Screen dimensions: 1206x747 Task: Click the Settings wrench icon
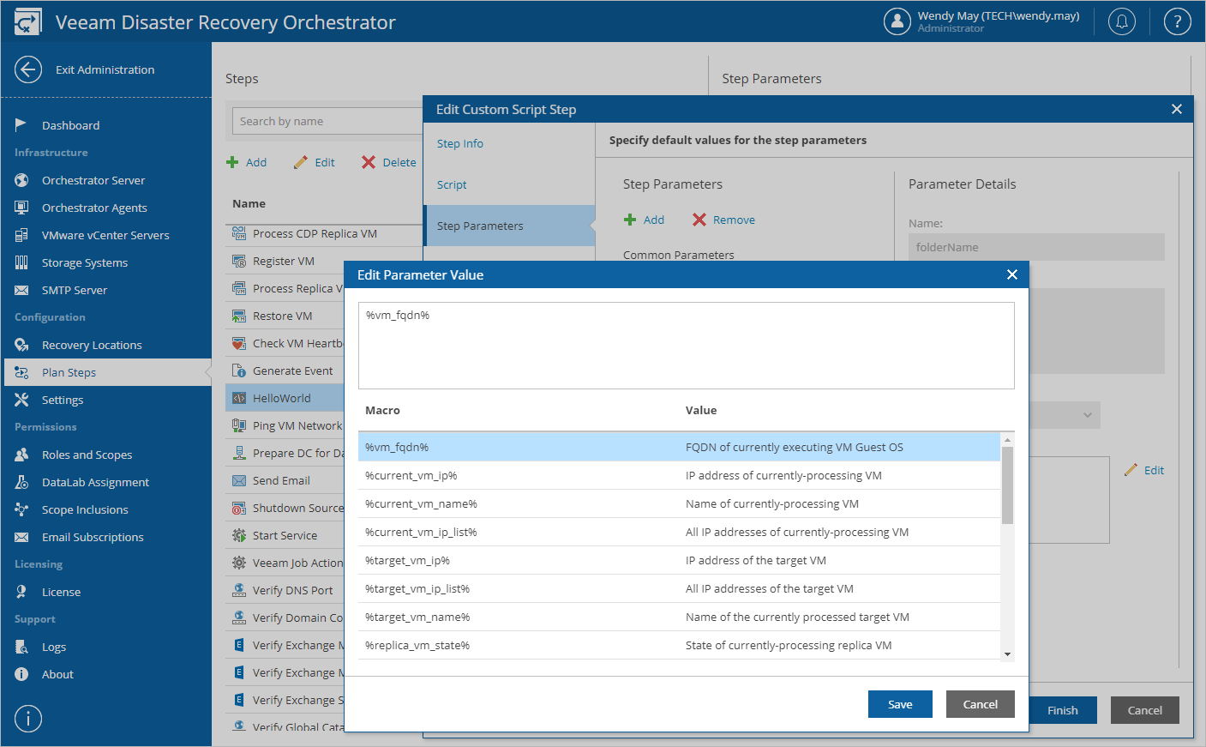(21, 400)
